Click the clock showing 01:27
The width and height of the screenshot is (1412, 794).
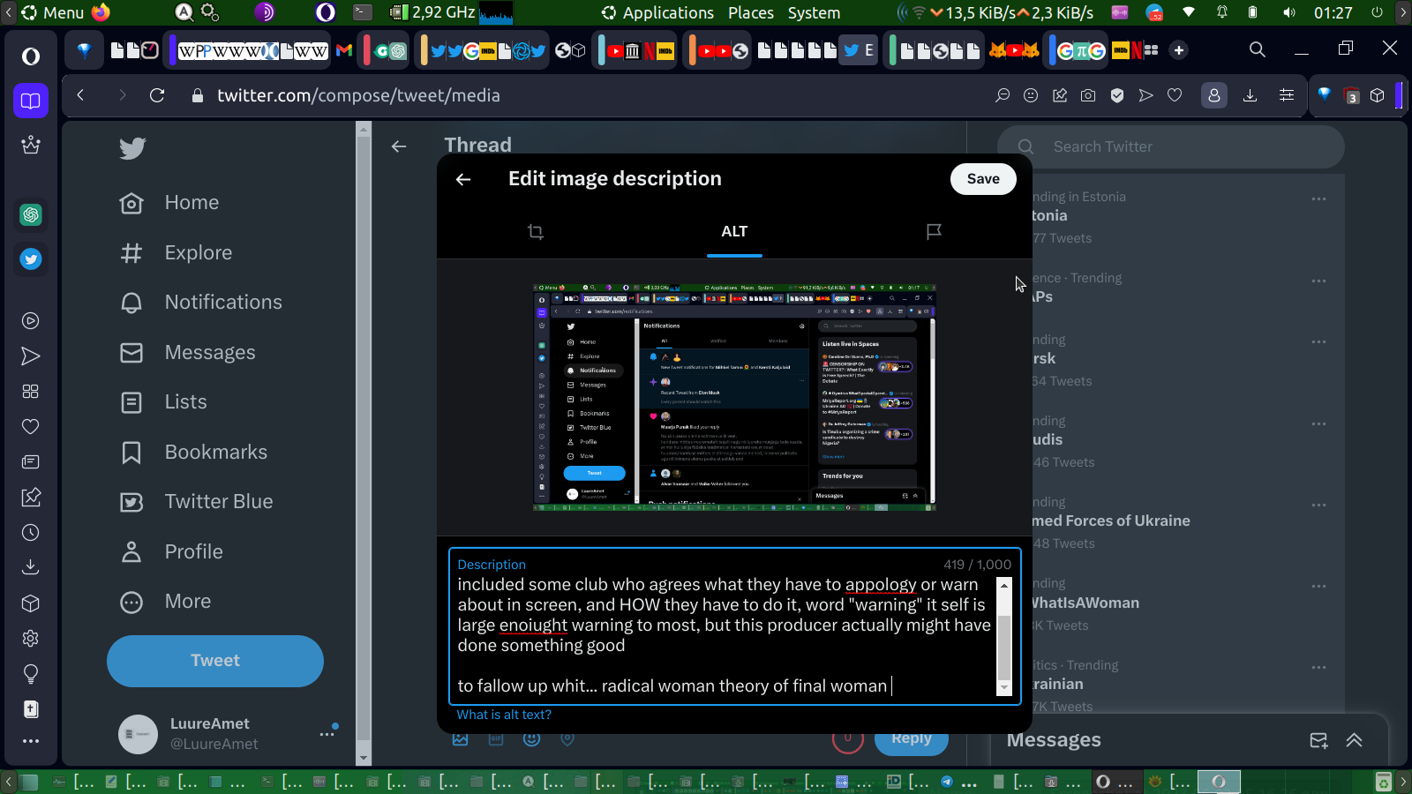(1333, 12)
